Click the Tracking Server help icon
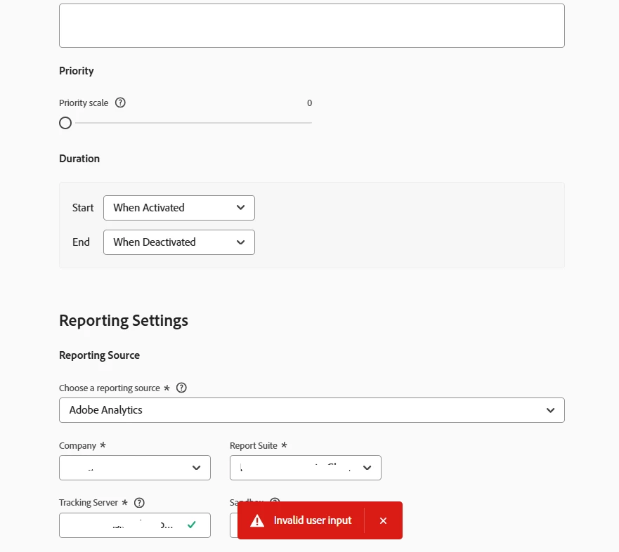The width and height of the screenshot is (619, 552). 139,503
